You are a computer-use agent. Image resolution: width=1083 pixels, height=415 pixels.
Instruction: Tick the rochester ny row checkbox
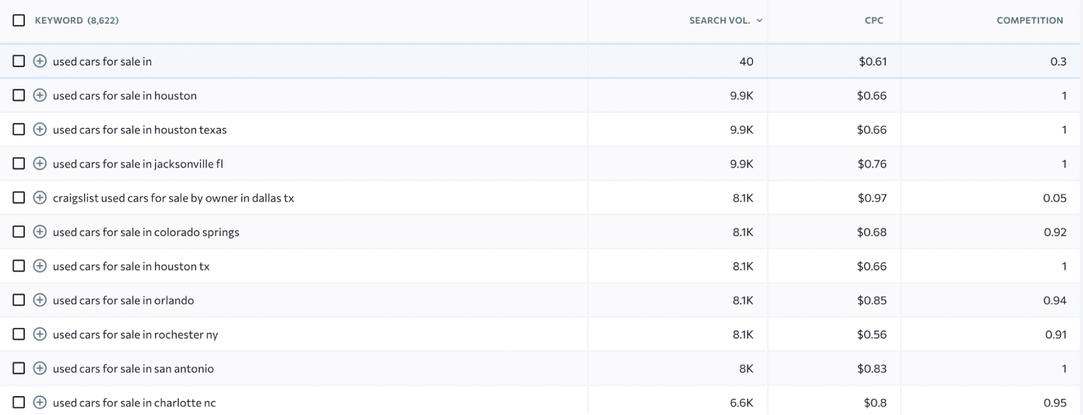19,334
